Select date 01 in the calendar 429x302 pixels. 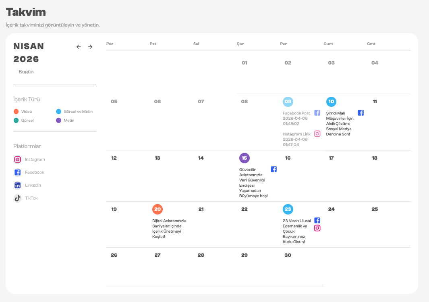tap(245, 63)
